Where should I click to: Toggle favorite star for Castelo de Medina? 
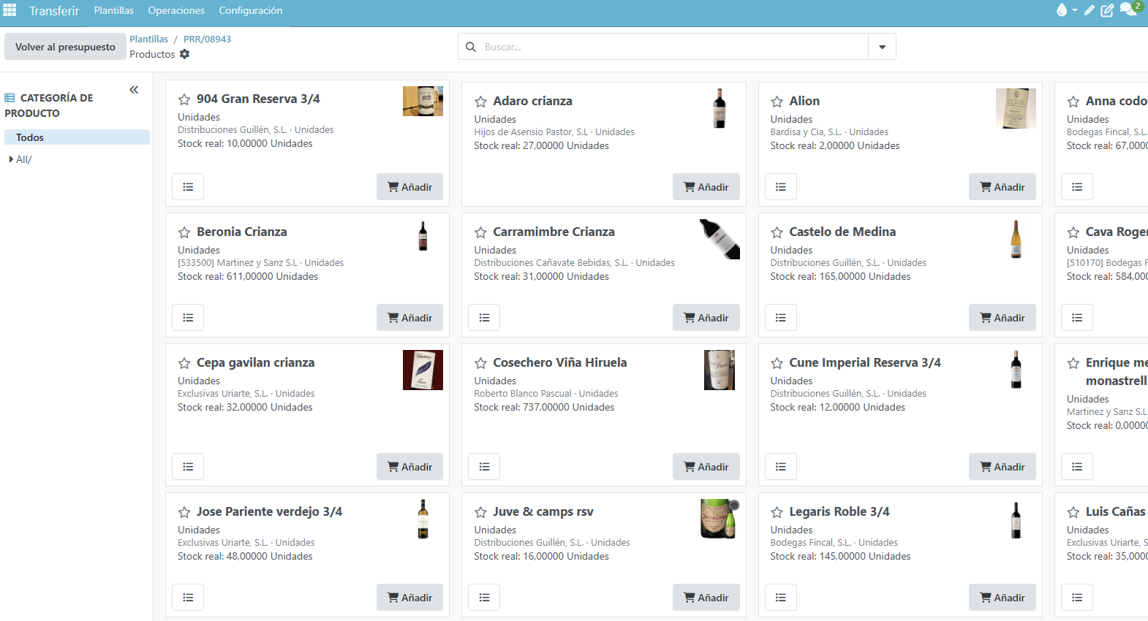click(777, 232)
